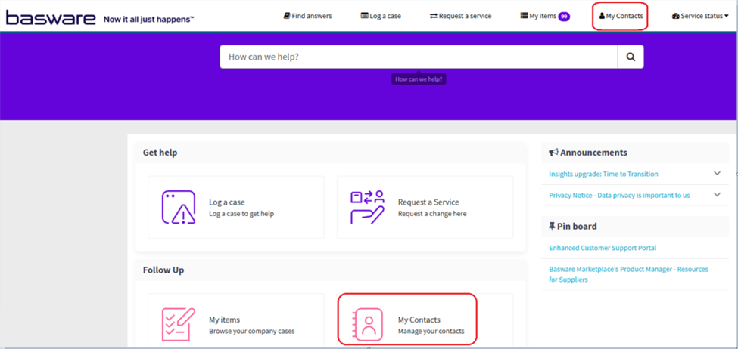Screen dimensions: 738x349
Task: Click the My items checklist icon
Action: (x=179, y=325)
